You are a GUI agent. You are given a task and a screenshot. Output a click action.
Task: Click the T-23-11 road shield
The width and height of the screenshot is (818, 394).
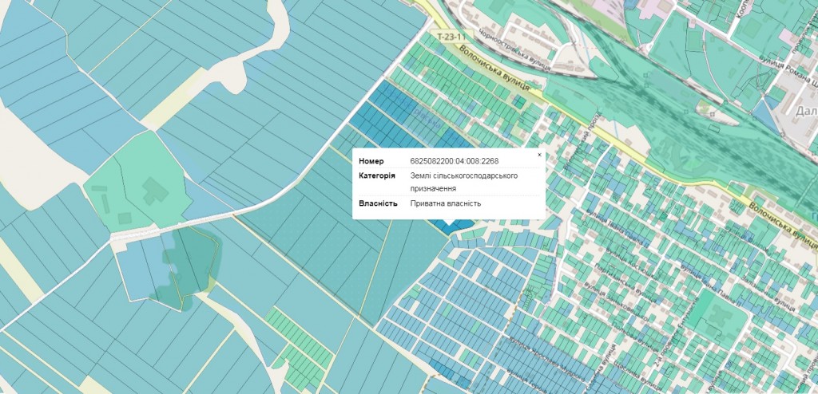[x=450, y=37]
